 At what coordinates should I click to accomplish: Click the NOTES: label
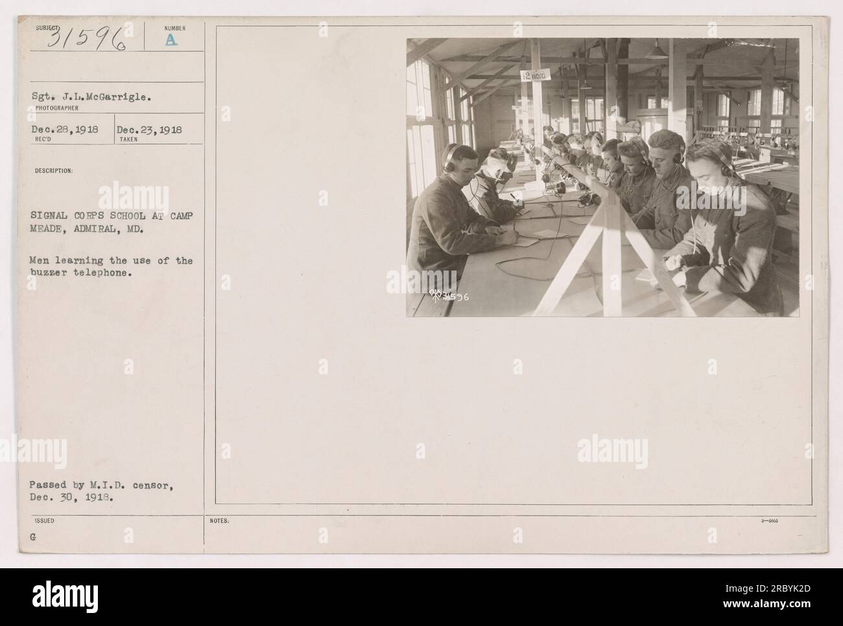(218, 520)
